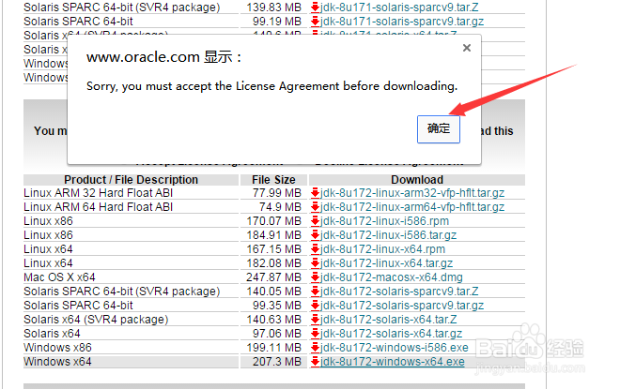Click the 确定 button in the dialog
The height and width of the screenshot is (389, 620).
[439, 129]
